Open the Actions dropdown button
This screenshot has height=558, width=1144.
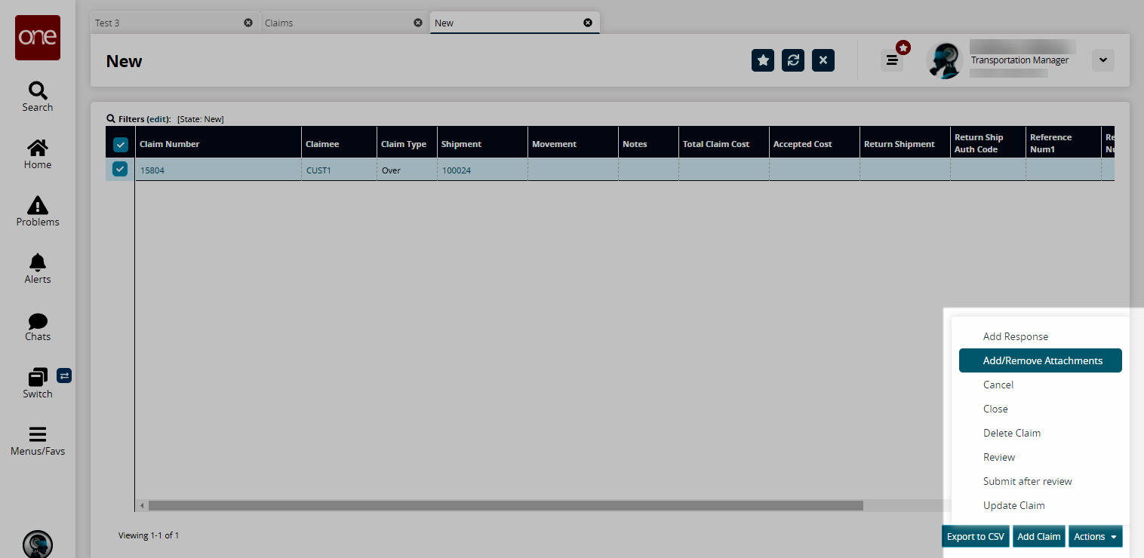point(1095,536)
